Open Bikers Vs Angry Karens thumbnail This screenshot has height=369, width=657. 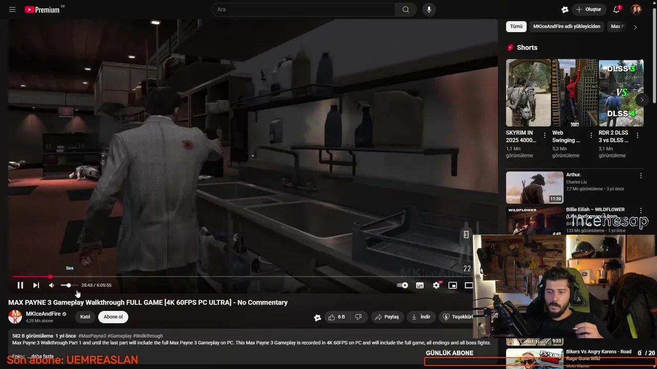pos(534,359)
